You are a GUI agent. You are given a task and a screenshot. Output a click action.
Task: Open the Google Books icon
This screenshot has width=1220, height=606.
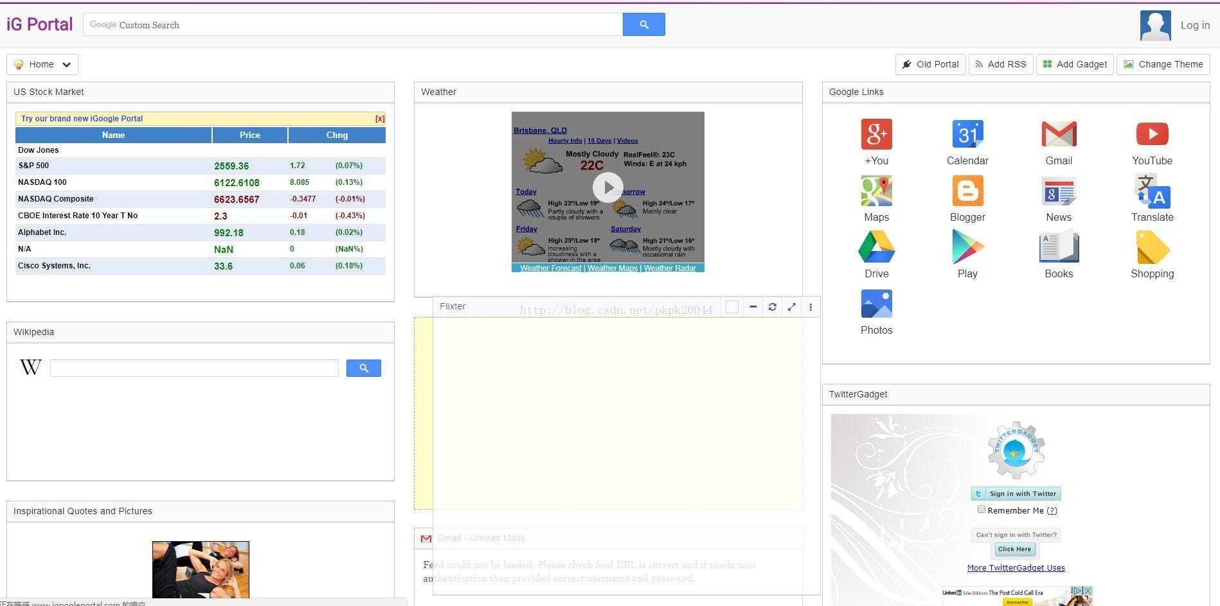point(1059,247)
